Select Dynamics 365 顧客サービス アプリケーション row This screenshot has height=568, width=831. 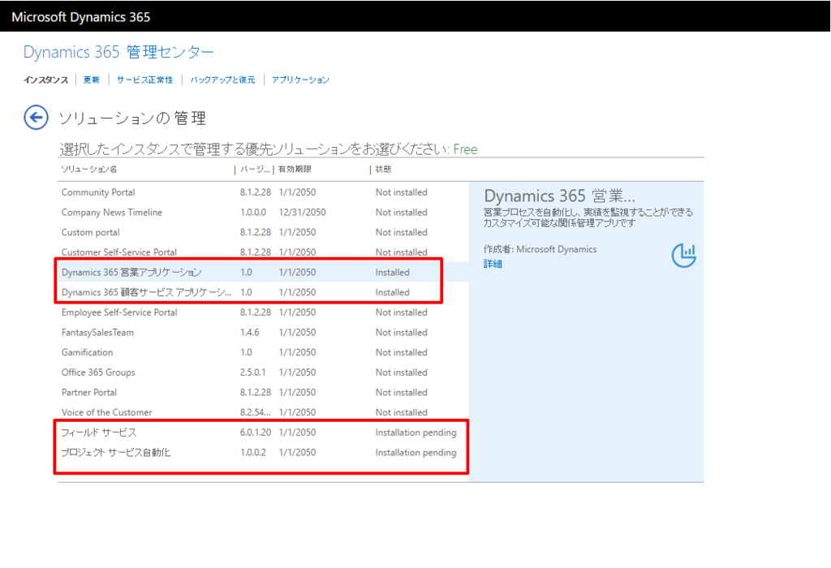(263, 292)
